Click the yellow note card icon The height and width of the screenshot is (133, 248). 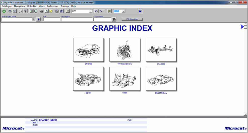[x=51, y=11]
